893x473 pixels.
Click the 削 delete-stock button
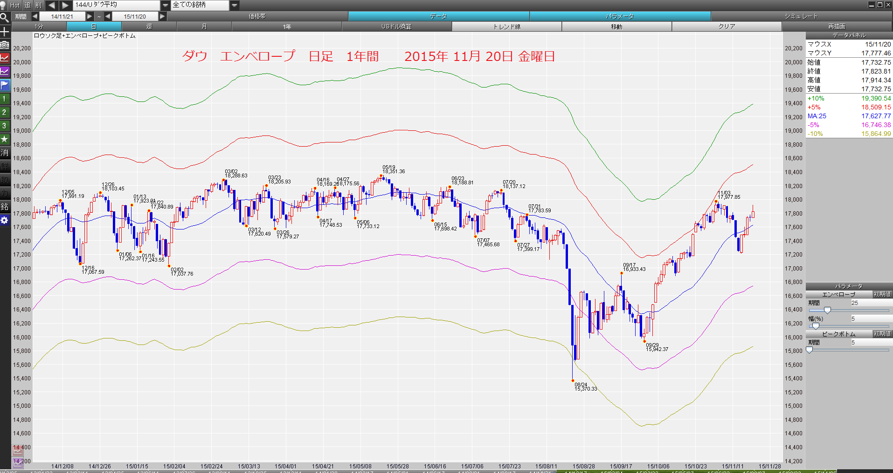(x=39, y=5)
